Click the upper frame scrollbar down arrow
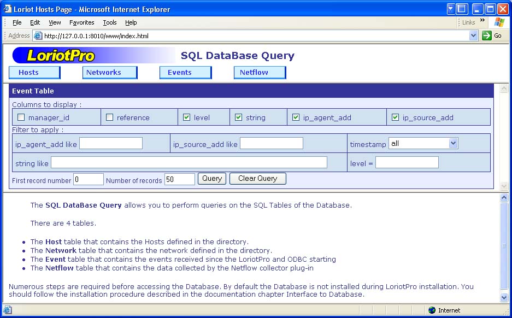The height and width of the screenshot is (318, 512). tap(504, 186)
